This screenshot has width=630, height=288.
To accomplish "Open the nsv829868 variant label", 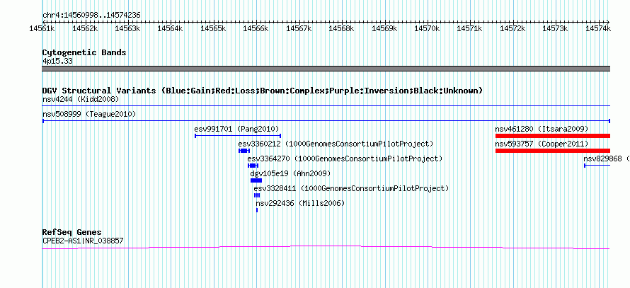I will click(x=607, y=159).
